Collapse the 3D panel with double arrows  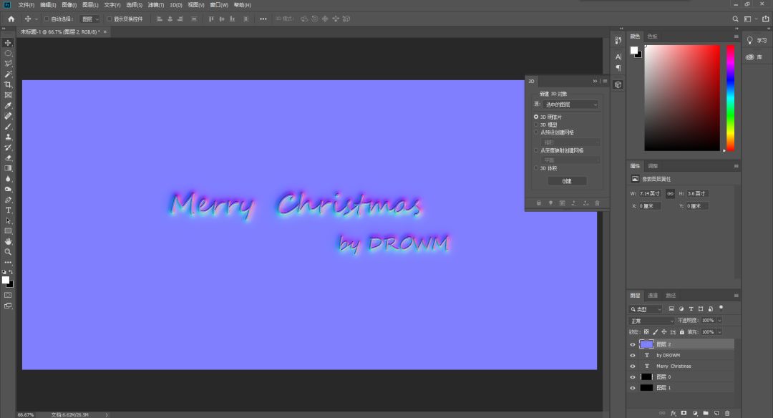click(595, 82)
